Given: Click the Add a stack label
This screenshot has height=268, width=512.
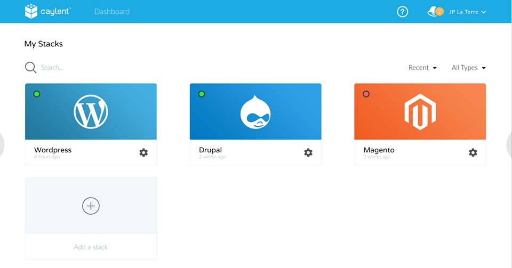Looking at the screenshot, I should (91, 247).
